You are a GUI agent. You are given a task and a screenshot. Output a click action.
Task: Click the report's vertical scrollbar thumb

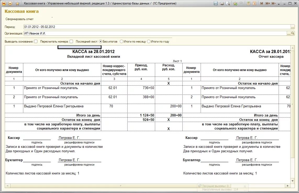pyautogui.click(x=292, y=104)
